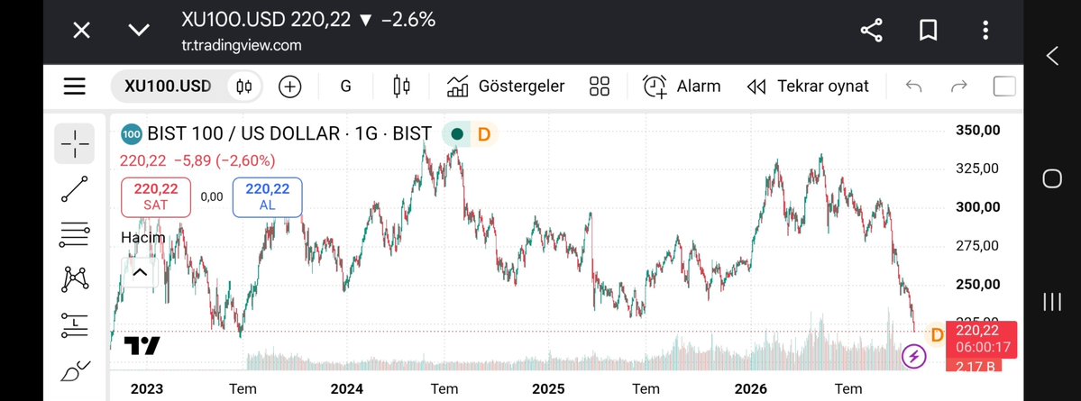
Task: Open the Fibonacci retracement tool
Action: pos(75,235)
